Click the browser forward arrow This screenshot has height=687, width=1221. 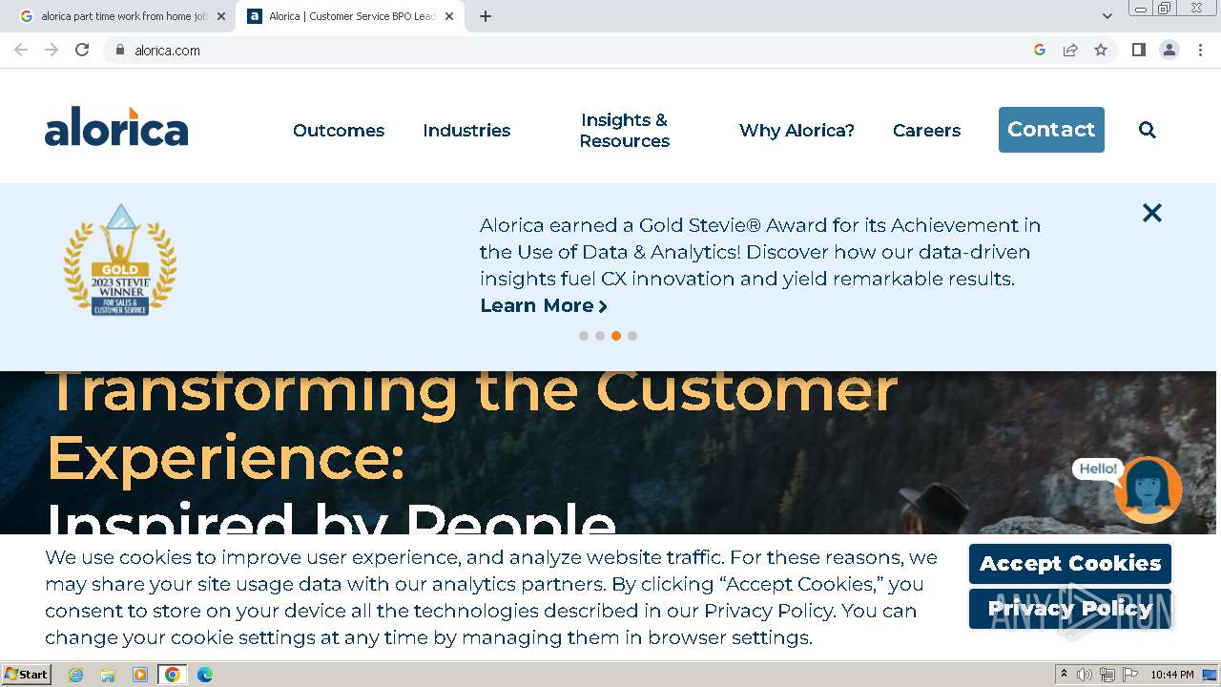[52, 50]
